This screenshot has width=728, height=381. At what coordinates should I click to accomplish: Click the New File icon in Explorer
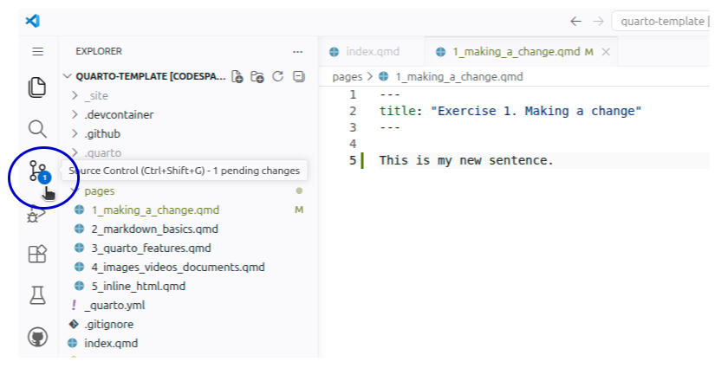coord(237,76)
